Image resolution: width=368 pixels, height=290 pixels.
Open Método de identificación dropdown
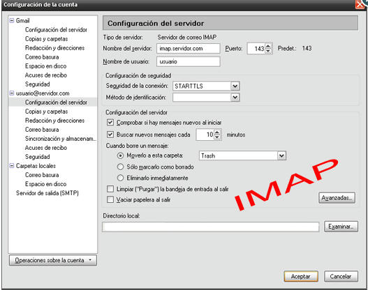click(x=235, y=97)
